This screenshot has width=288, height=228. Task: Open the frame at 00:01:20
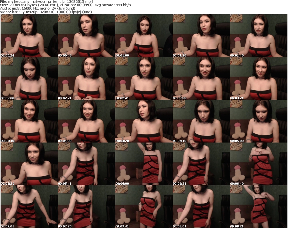click(201, 36)
